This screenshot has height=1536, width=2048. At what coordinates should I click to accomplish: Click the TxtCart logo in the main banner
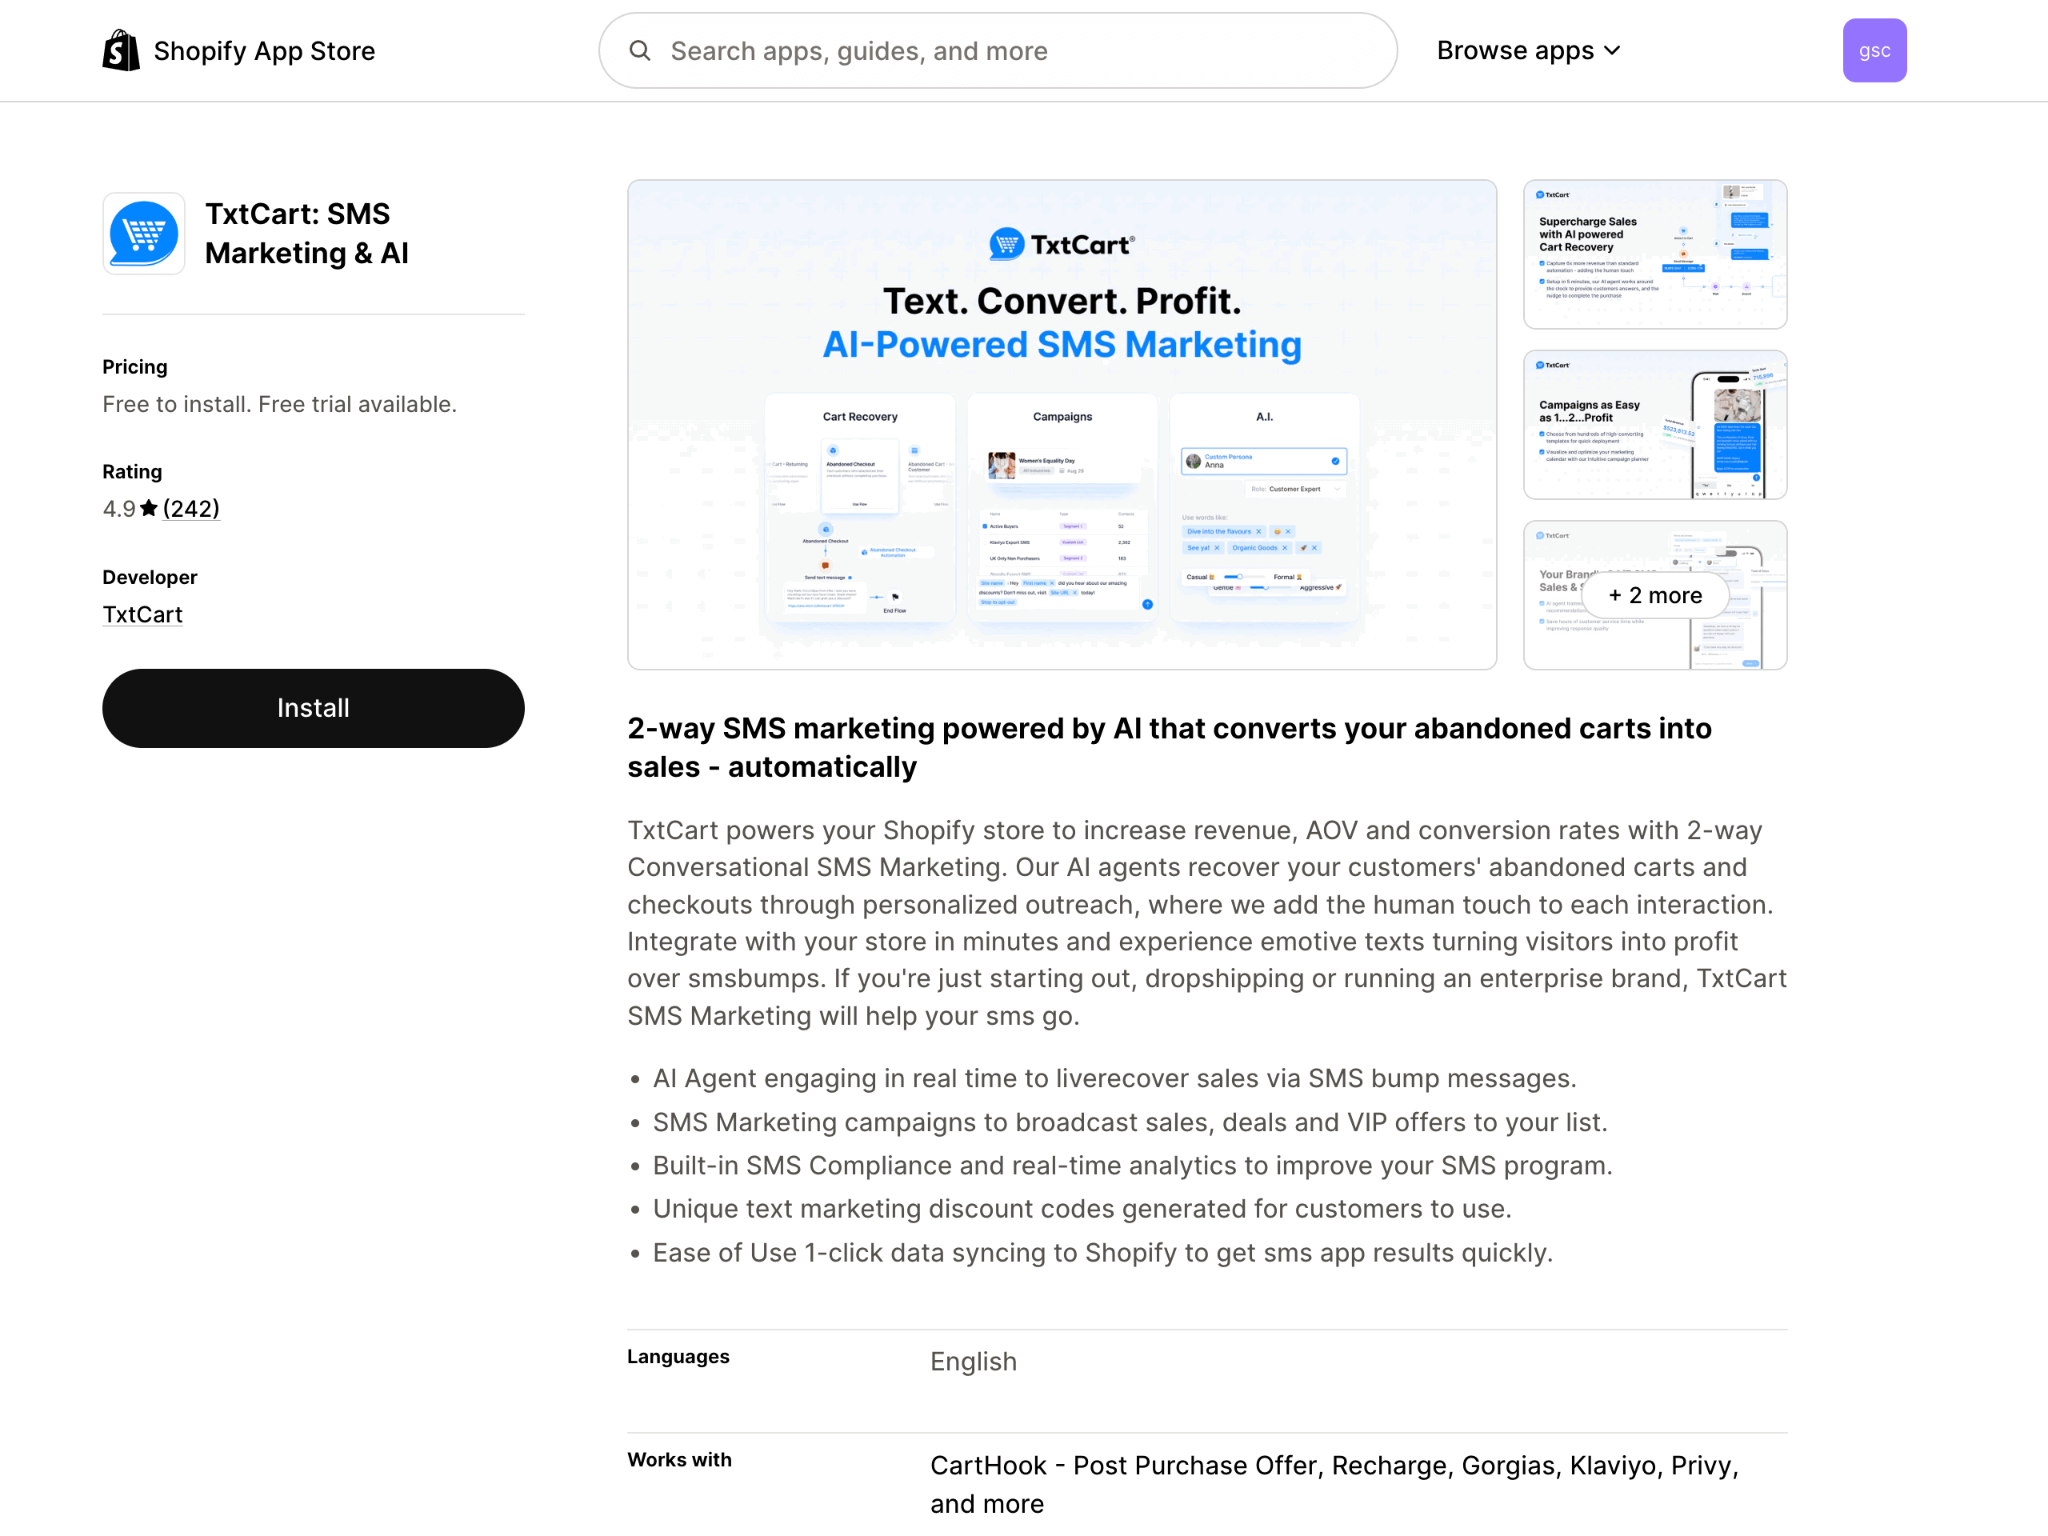1061,245
